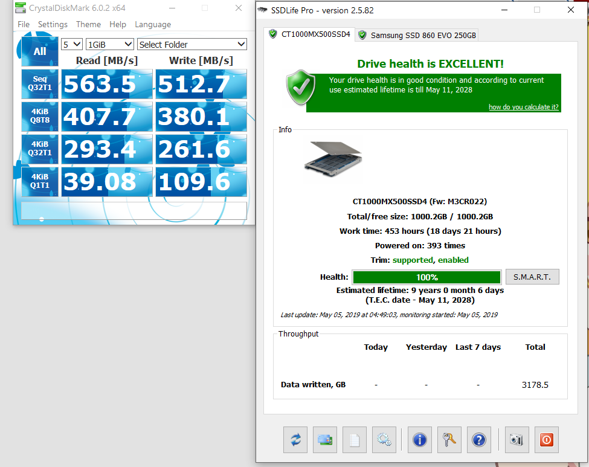Image resolution: width=589 pixels, height=467 pixels.
Task: Start the Seq Q32T1 benchmark test
Action: (40, 84)
